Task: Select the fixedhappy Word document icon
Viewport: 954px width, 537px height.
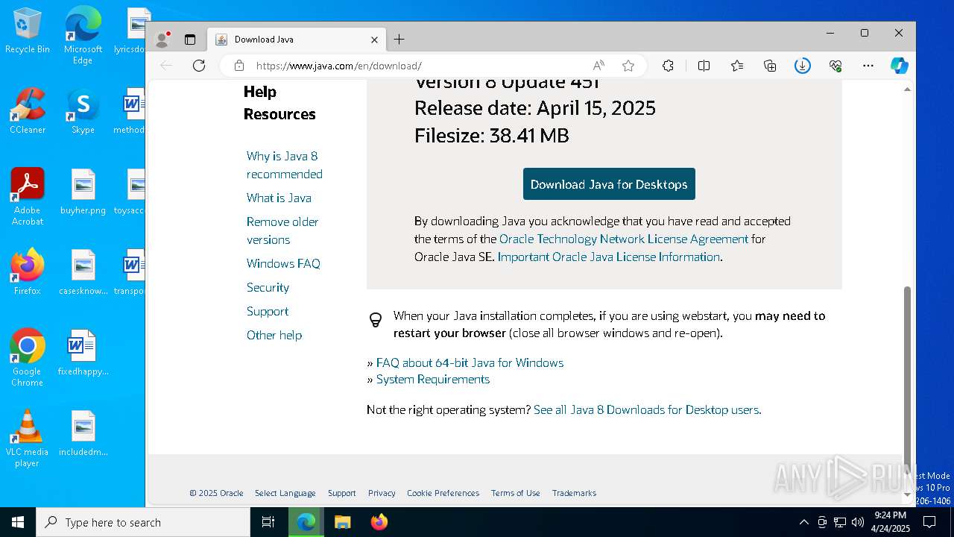Action: point(83,354)
